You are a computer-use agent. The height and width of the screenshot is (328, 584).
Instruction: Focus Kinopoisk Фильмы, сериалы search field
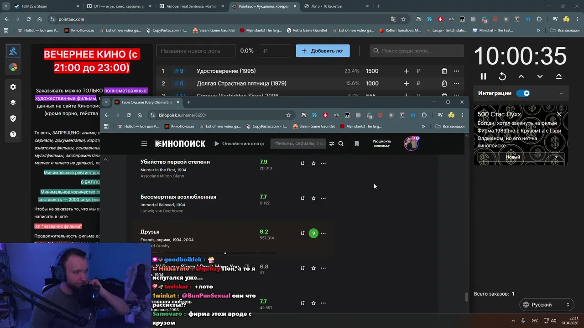(298, 143)
